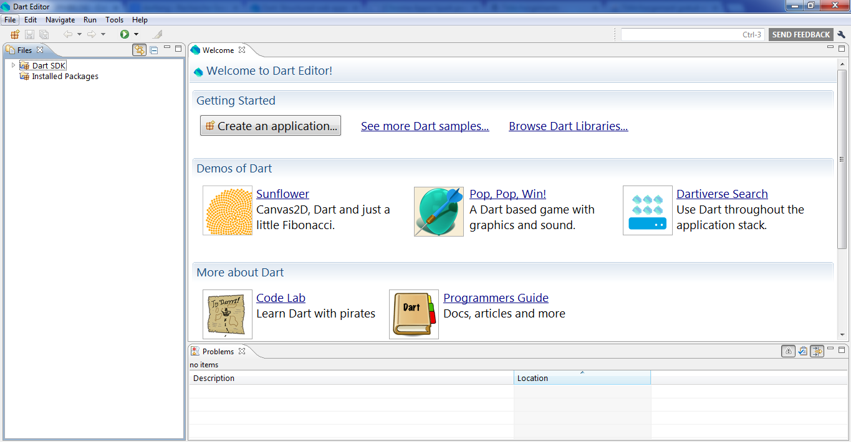Click the SEND FEEDBACK button
Image resolution: width=851 pixels, height=442 pixels.
point(801,35)
